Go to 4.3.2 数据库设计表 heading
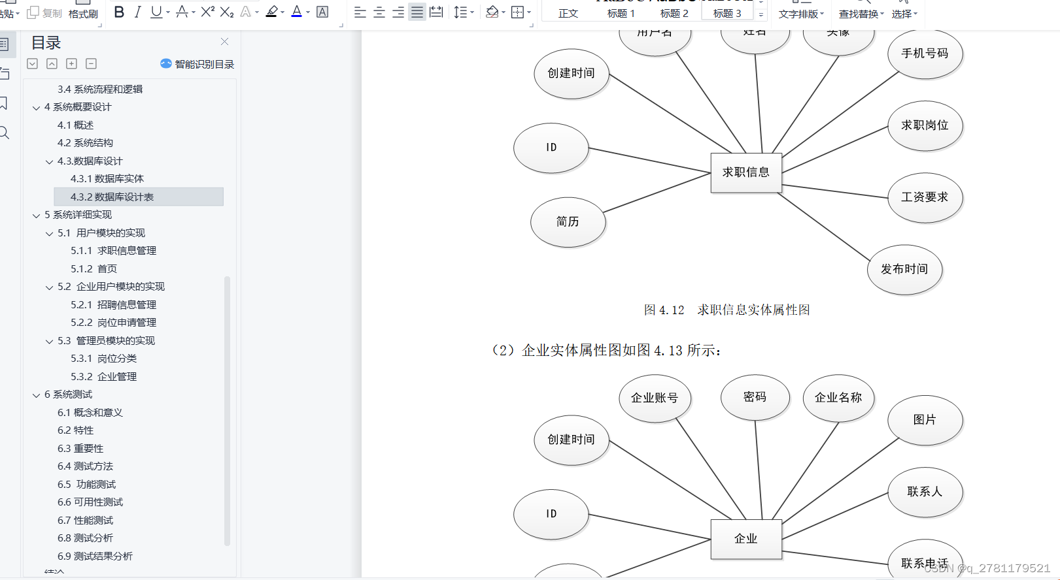The width and height of the screenshot is (1060, 580). [x=139, y=197]
